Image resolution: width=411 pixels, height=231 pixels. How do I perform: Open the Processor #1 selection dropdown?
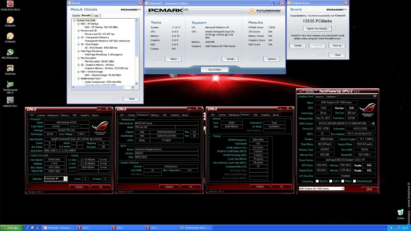coord(65,179)
